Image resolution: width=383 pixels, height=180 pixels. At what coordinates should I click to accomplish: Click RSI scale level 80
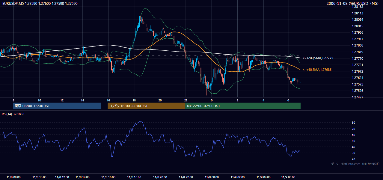pyautogui.click(x=354, y=123)
